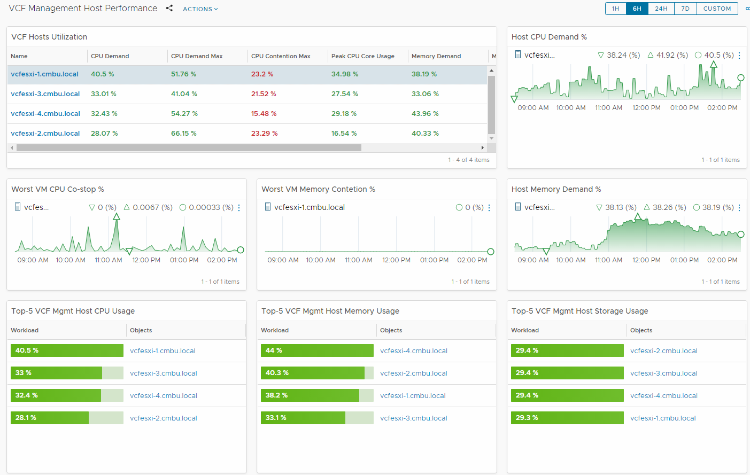Open the Host CPU Demand kebab menu
This screenshot has height=475, width=750.
point(739,56)
